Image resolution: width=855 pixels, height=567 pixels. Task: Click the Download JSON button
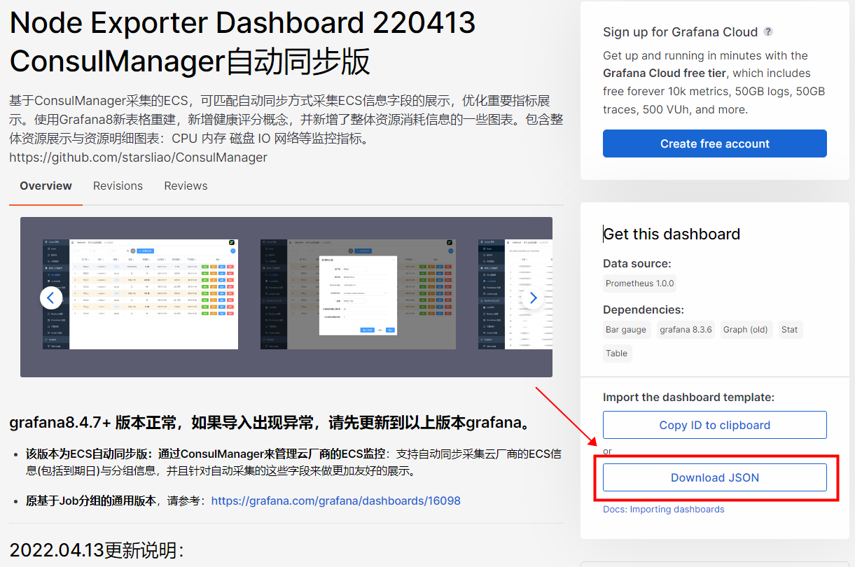click(x=715, y=477)
